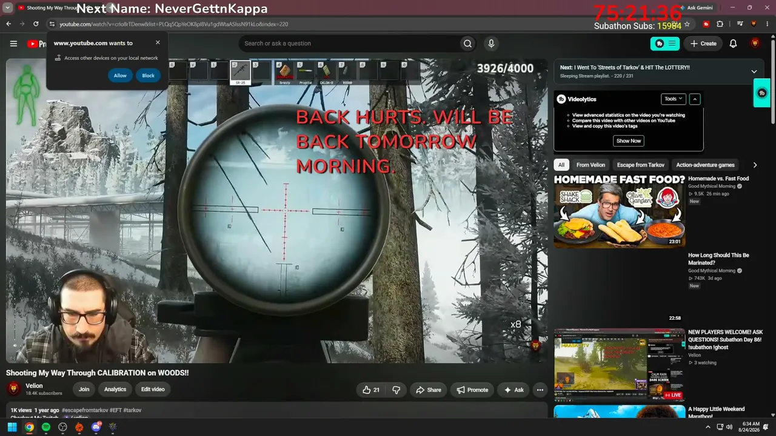Screen dimensions: 776x436
Task: Select the Escape from Tarkov filter chip
Action: 641,165
